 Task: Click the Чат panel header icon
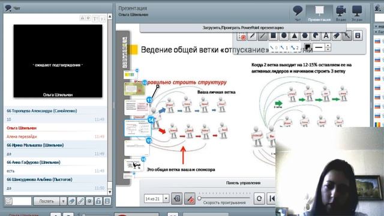click(x=8, y=8)
